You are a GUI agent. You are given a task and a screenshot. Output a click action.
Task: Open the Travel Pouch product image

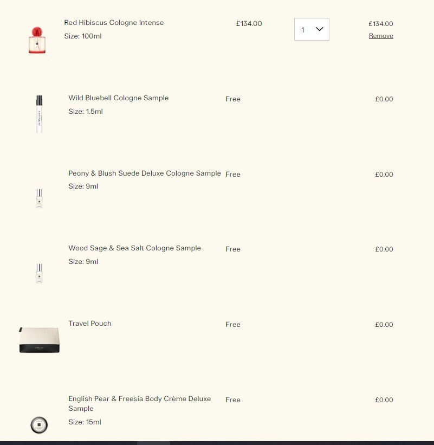tap(39, 340)
